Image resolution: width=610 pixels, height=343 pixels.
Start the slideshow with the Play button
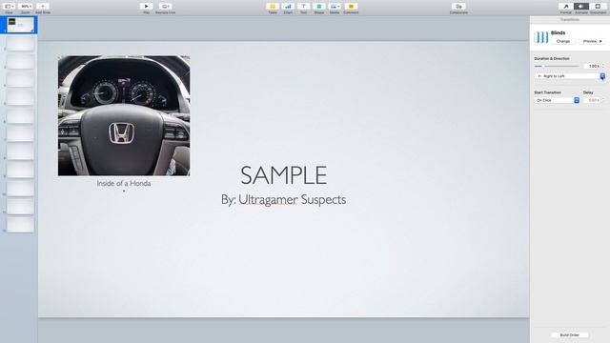146,7
